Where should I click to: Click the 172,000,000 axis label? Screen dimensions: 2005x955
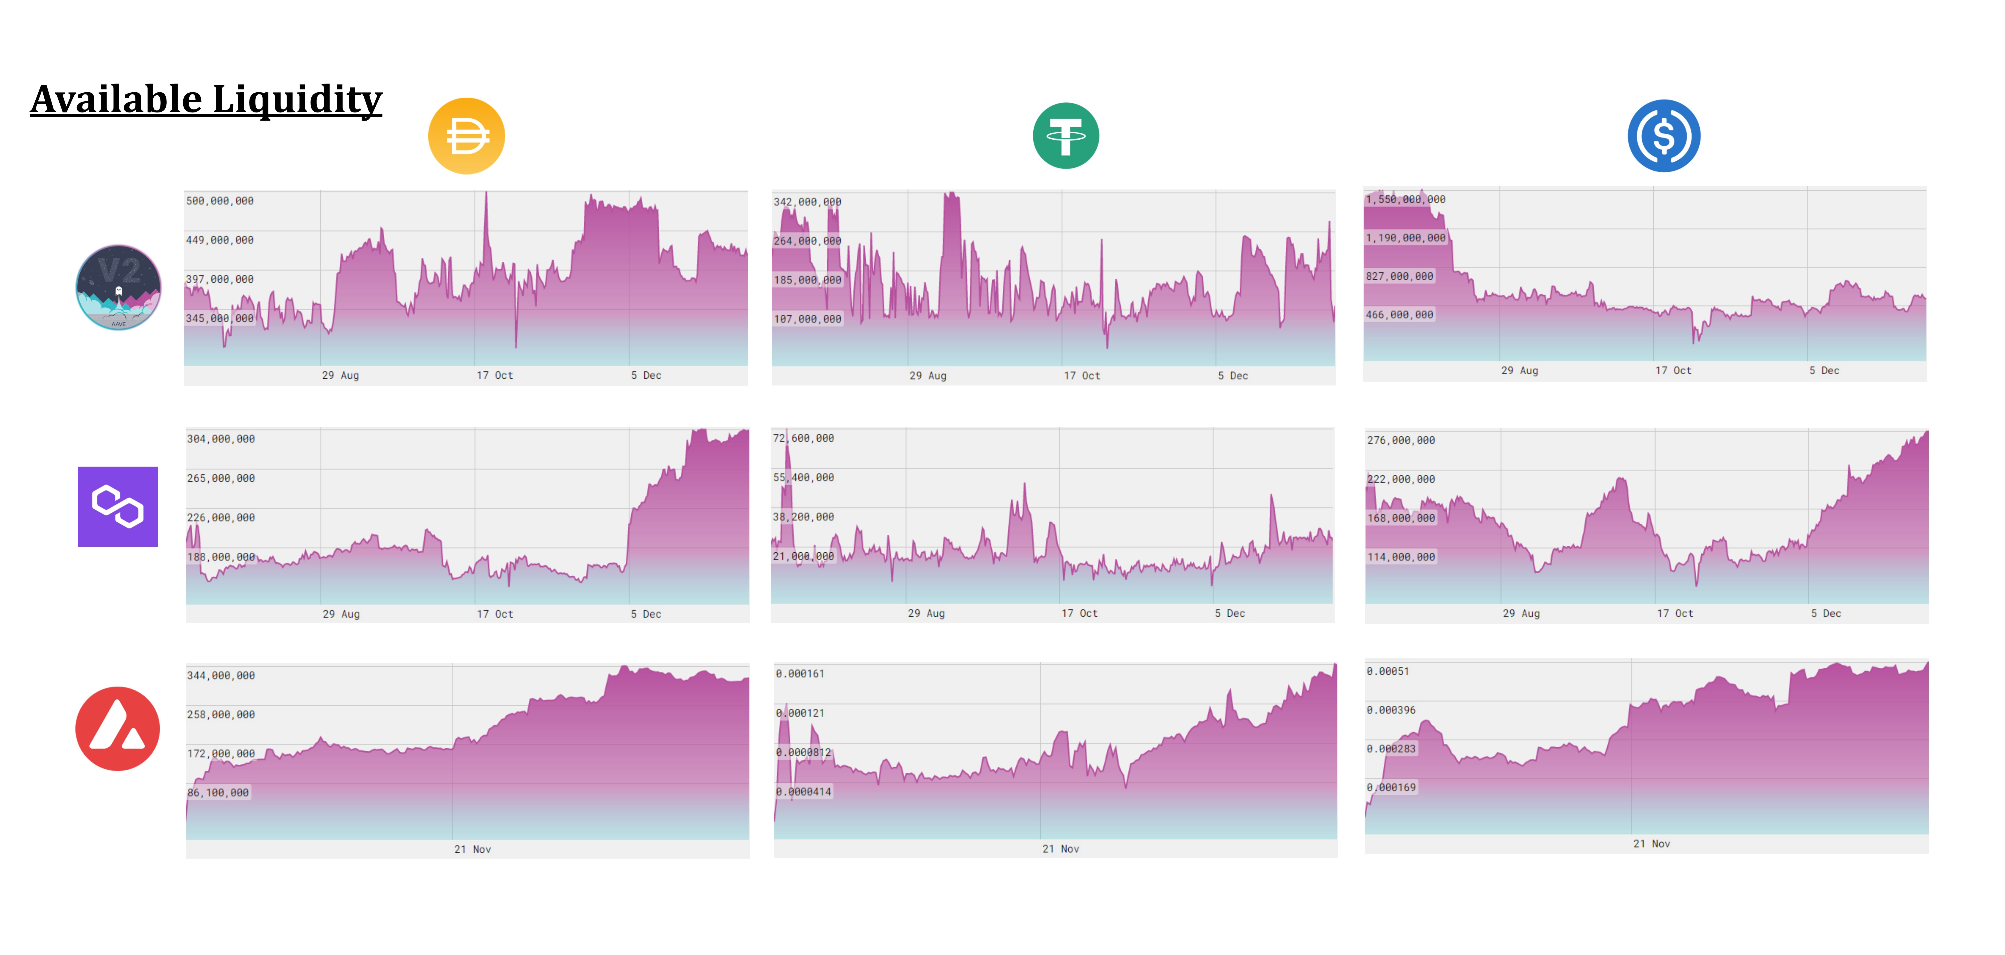221,754
